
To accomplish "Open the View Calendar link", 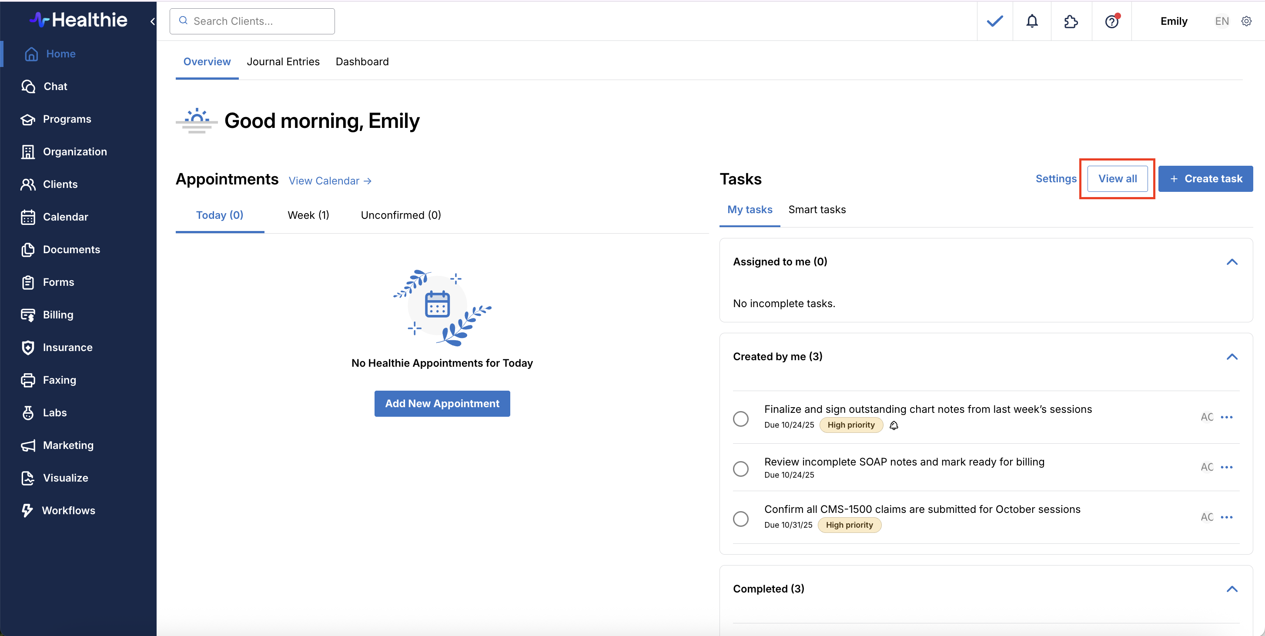I will [329, 181].
